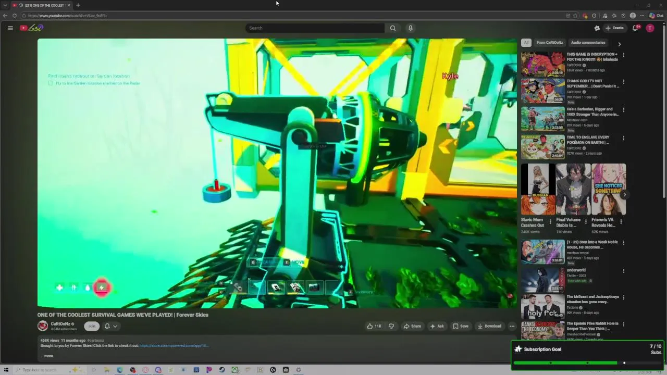
Task: Save the video to a playlist
Action: [x=461, y=327]
